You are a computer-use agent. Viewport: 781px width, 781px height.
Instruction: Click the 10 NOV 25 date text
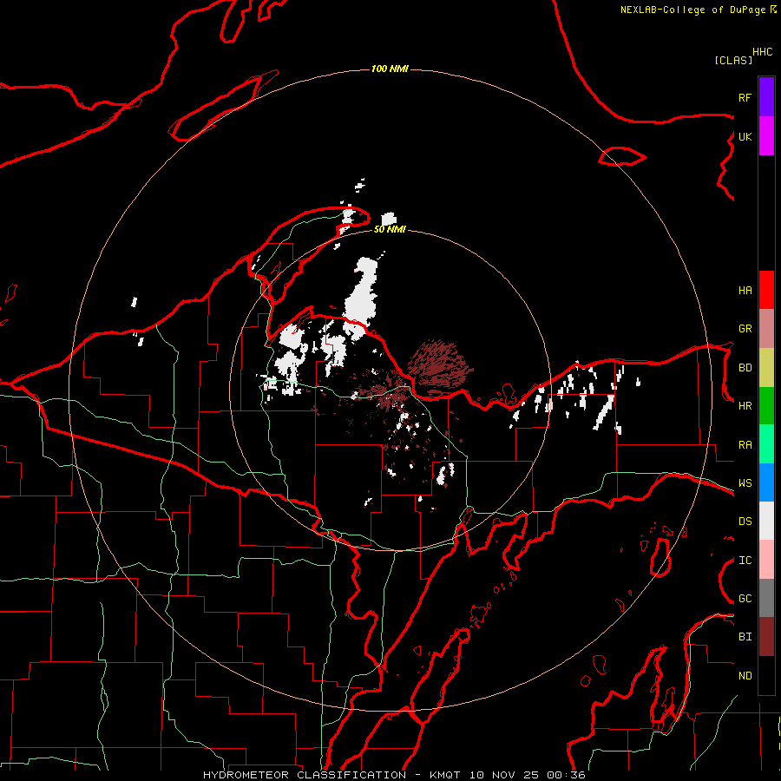click(504, 775)
